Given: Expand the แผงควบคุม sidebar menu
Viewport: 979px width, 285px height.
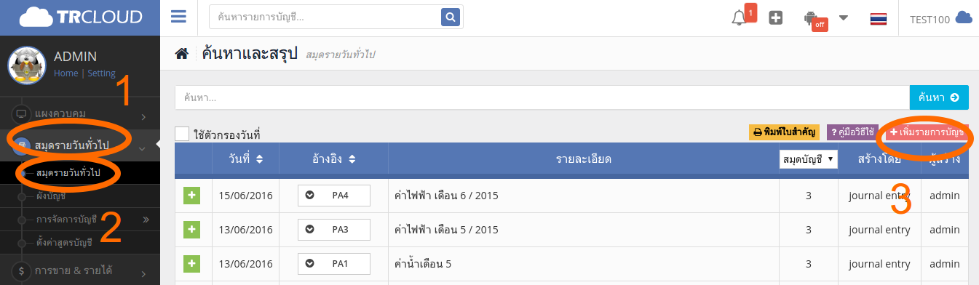Looking at the screenshot, I should tap(80, 114).
